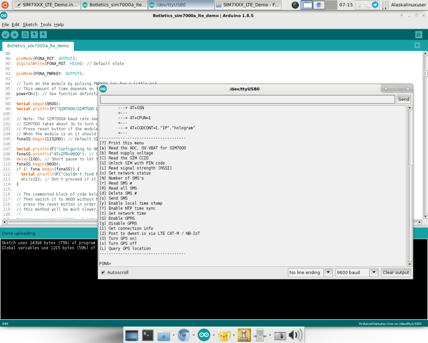Click the Send button in serial monitor
Image resolution: width=428 pixels, height=343 pixels.
tap(403, 99)
